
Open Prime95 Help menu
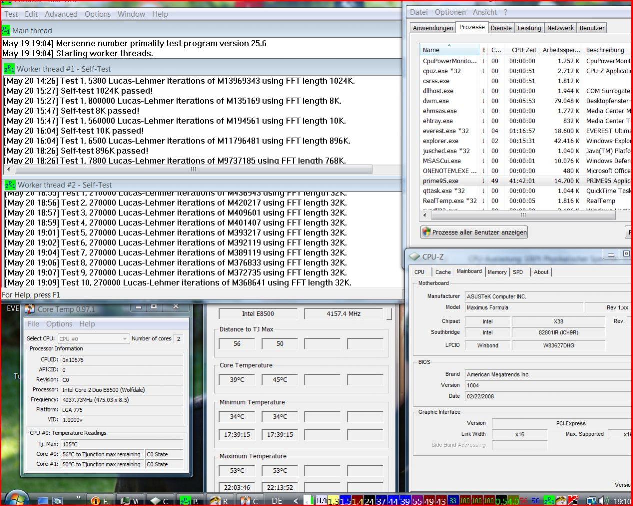160,14
